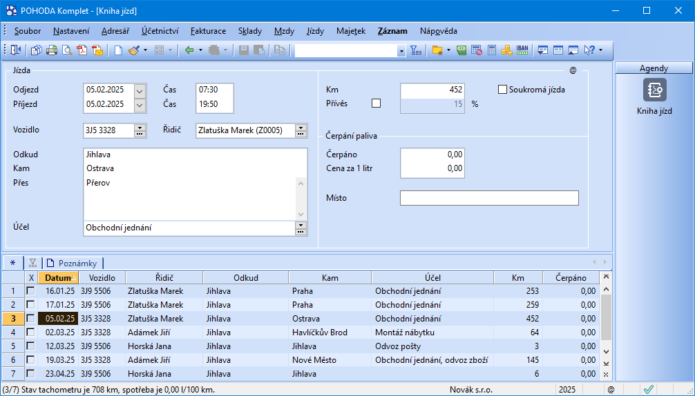Click into the Místo input field
Viewport: 695px width, 396px height.
tap(489, 198)
